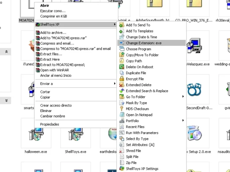Click the Change Date & Time calendar icon
Screen dimensions: 230x172
(122, 37)
